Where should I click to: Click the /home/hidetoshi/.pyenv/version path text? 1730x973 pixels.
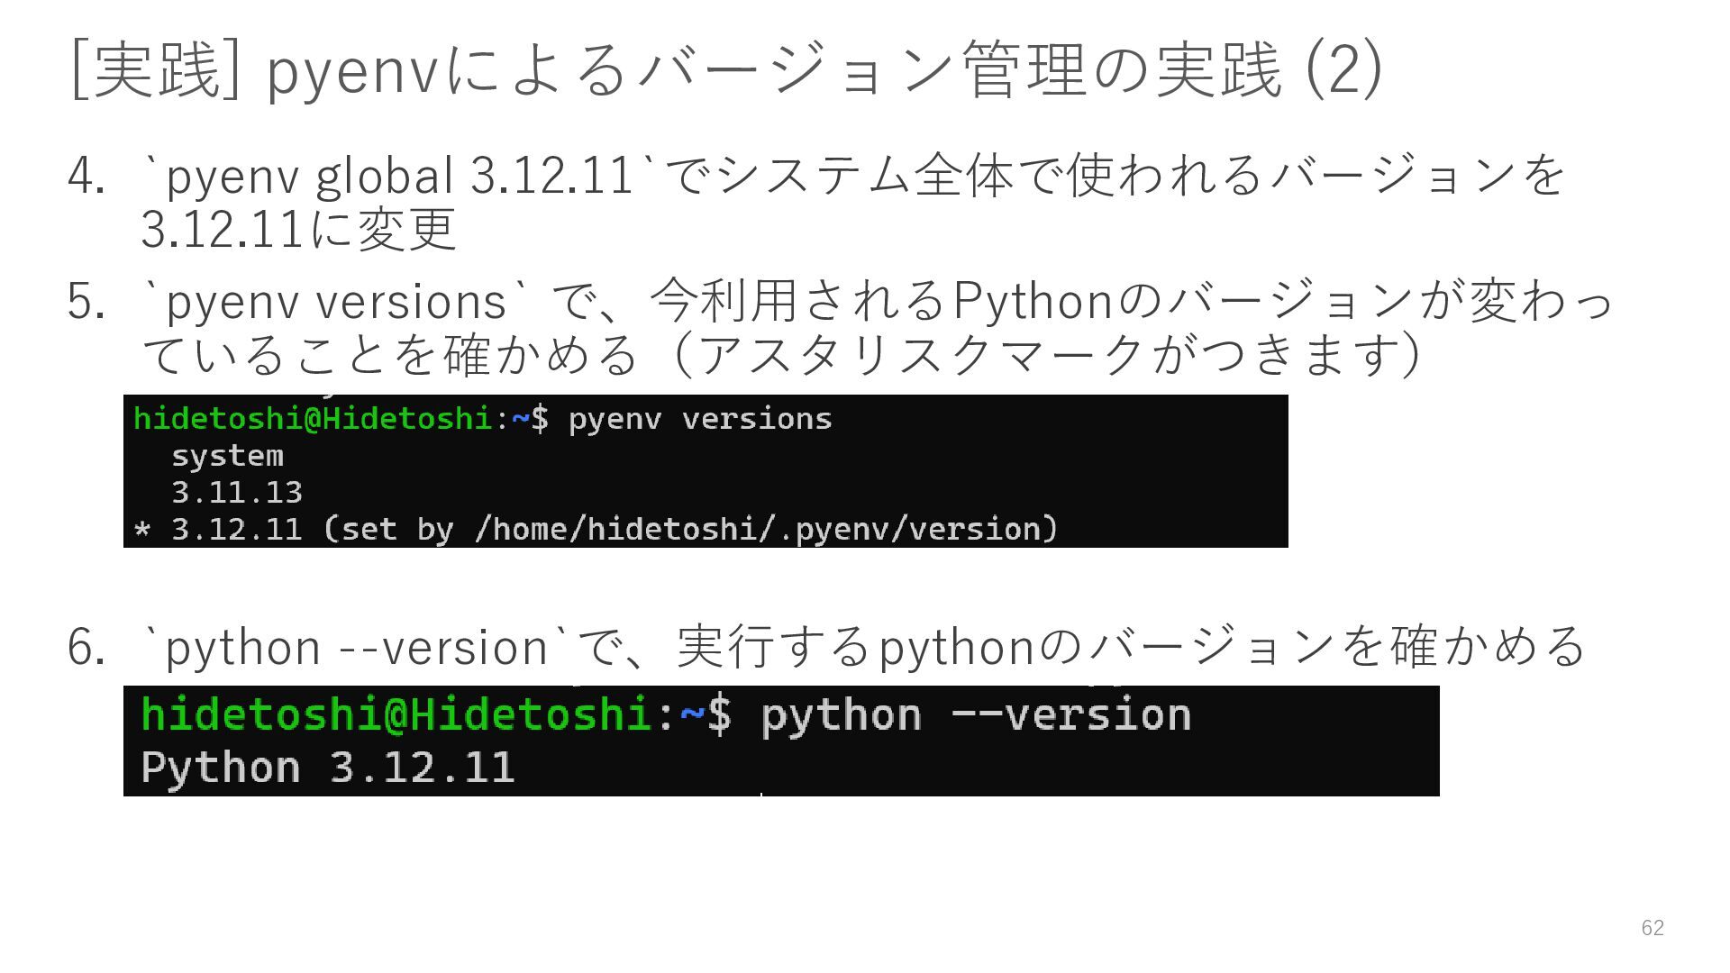pyautogui.click(x=761, y=529)
